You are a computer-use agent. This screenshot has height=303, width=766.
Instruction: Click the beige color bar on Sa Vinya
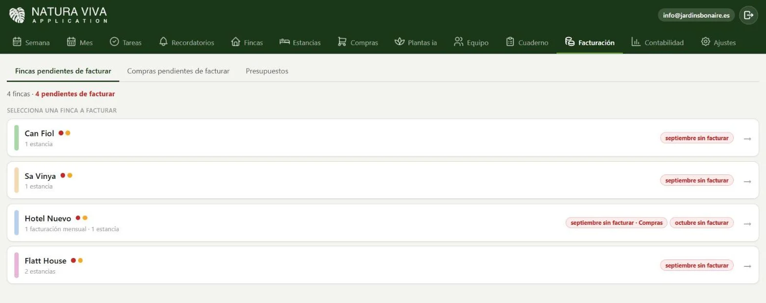pos(16,180)
